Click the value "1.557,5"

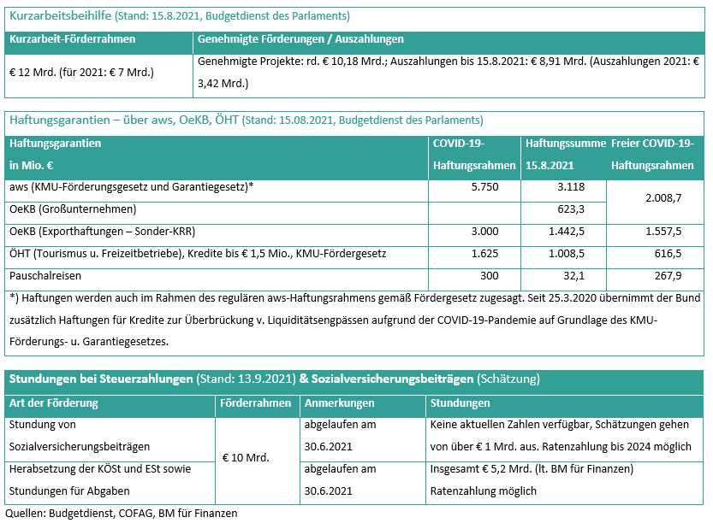663,232
